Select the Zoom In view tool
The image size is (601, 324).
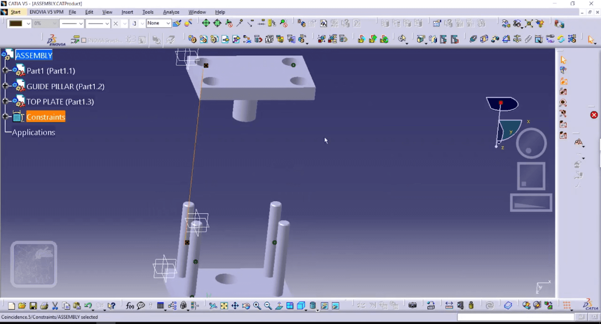click(x=257, y=306)
